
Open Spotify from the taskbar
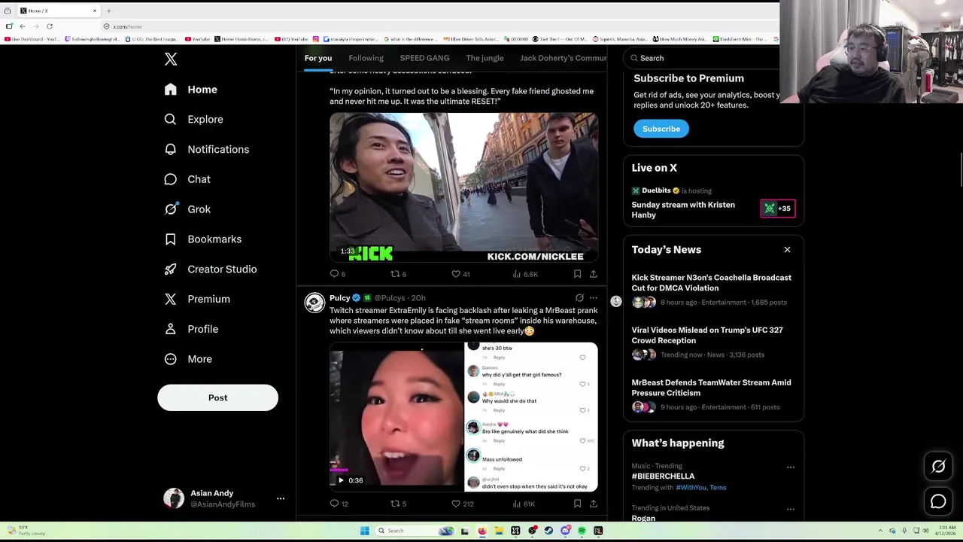coord(582,531)
